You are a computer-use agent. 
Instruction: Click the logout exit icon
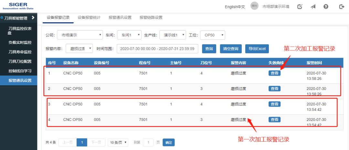(x=342, y=7)
